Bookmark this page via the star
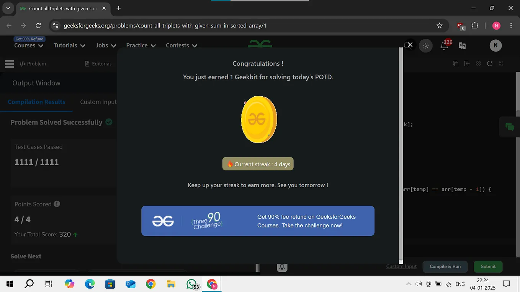The width and height of the screenshot is (520, 292). coord(439,26)
